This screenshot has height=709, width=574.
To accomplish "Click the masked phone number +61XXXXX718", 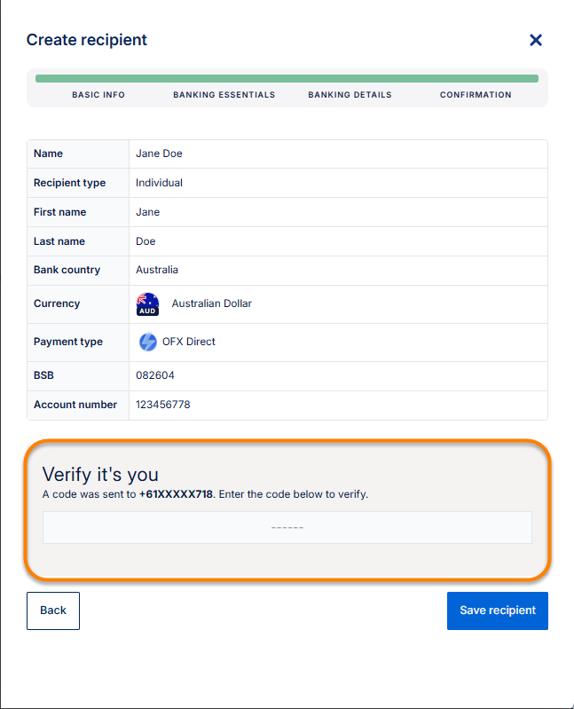I will [176, 494].
